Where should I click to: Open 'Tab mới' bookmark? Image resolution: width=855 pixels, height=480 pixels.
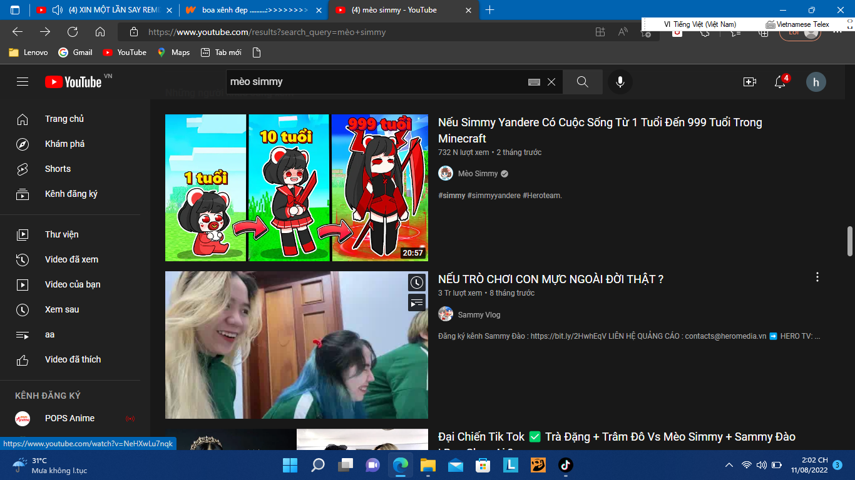pos(221,52)
